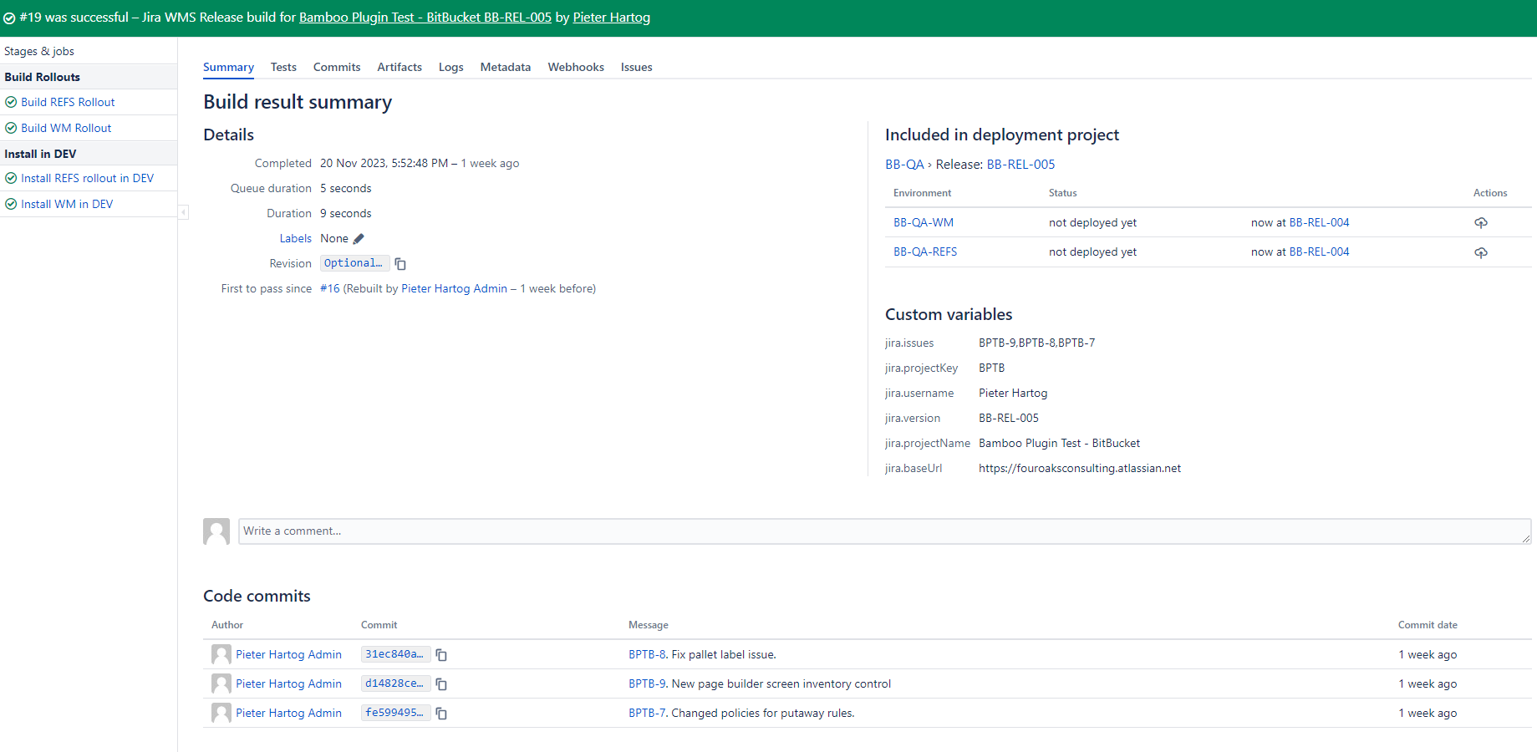Deploy to BB-QA-REFS using cloud icon

tap(1481, 252)
